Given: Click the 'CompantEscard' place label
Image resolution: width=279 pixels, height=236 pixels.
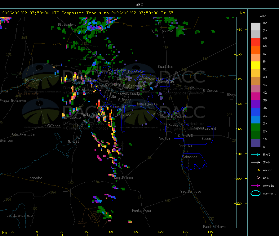Looking at the screenshot, I should (x=204, y=128).
